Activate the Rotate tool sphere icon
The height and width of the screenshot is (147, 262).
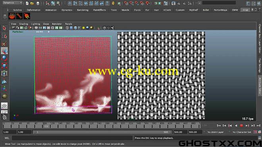point(4,58)
